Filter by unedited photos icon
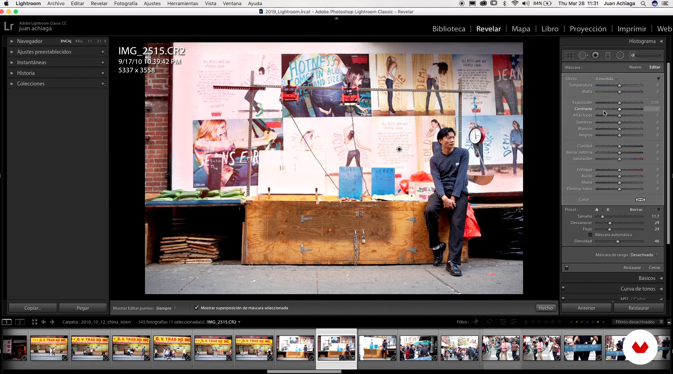The width and height of the screenshot is (673, 374). point(513,322)
